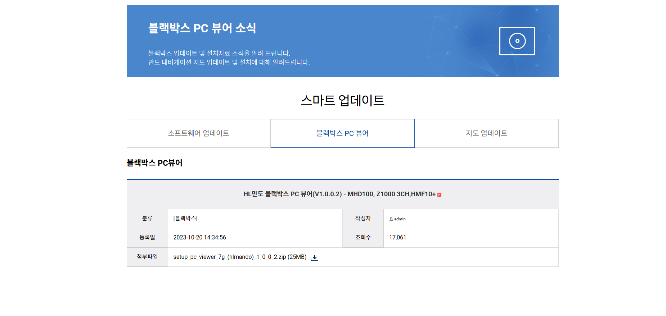Image resolution: width=666 pixels, height=316 pixels.
Task: Select the [블랙박스] category value
Action: 185,218
